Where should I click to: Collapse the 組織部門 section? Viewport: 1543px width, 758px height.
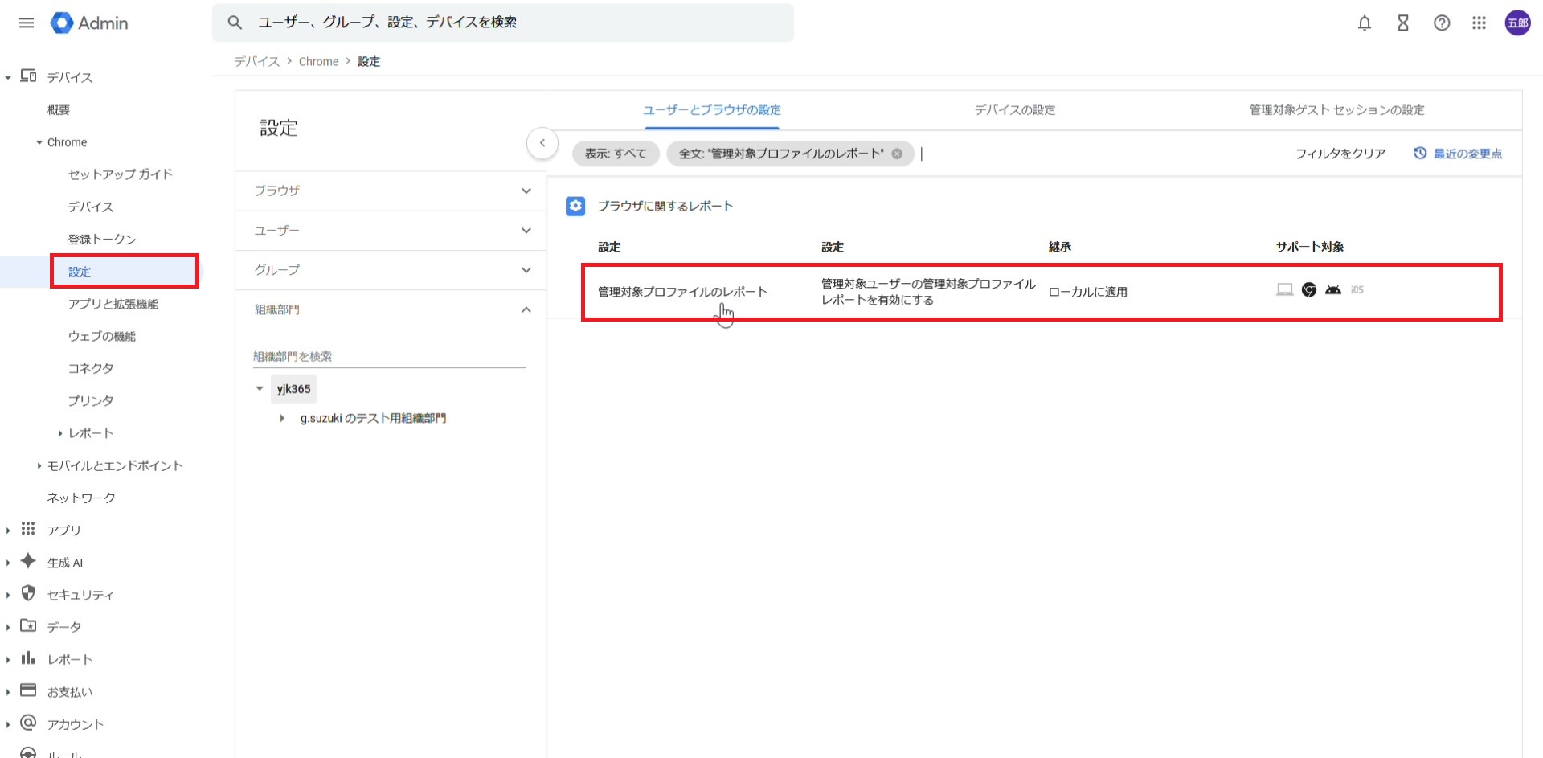click(x=526, y=309)
